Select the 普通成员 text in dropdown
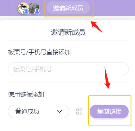 (27, 111)
